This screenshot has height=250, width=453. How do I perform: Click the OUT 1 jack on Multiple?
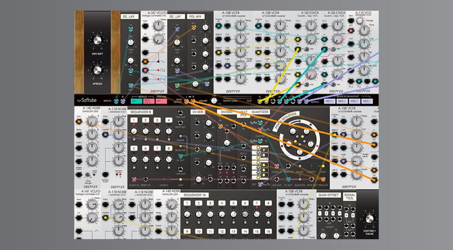coord(243,146)
